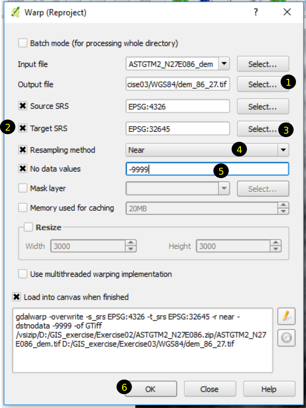Close the Warp dialog with X

(x=287, y=13)
